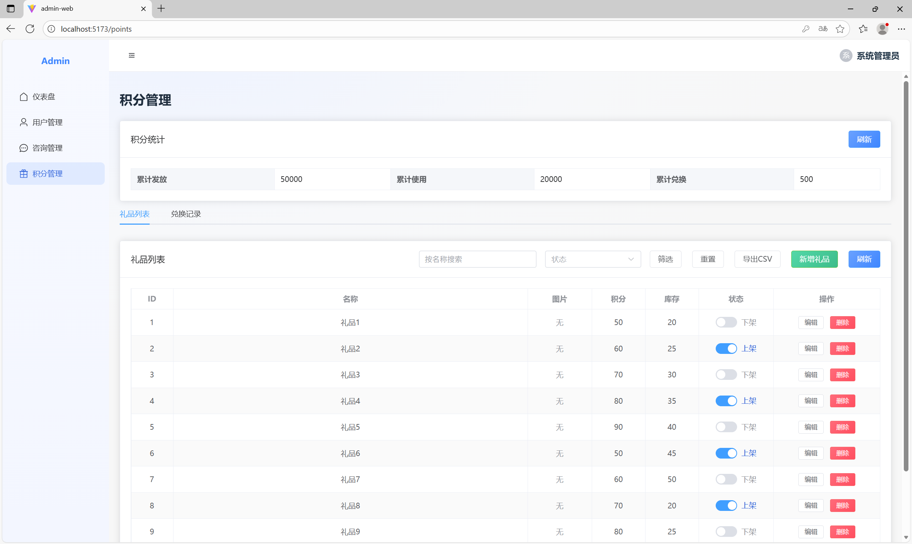Click the user management person icon
The image size is (912, 544).
coord(24,122)
